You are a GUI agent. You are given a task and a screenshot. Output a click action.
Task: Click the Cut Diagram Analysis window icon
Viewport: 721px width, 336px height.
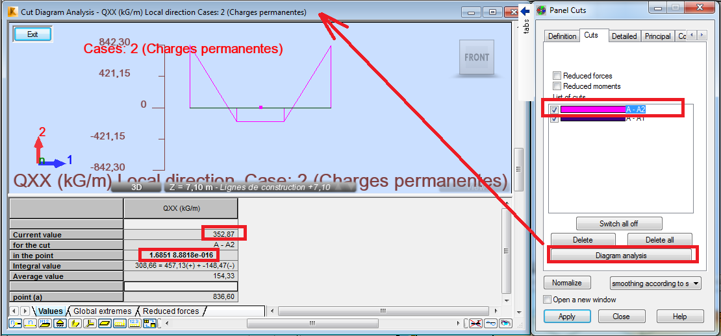pyautogui.click(x=14, y=12)
